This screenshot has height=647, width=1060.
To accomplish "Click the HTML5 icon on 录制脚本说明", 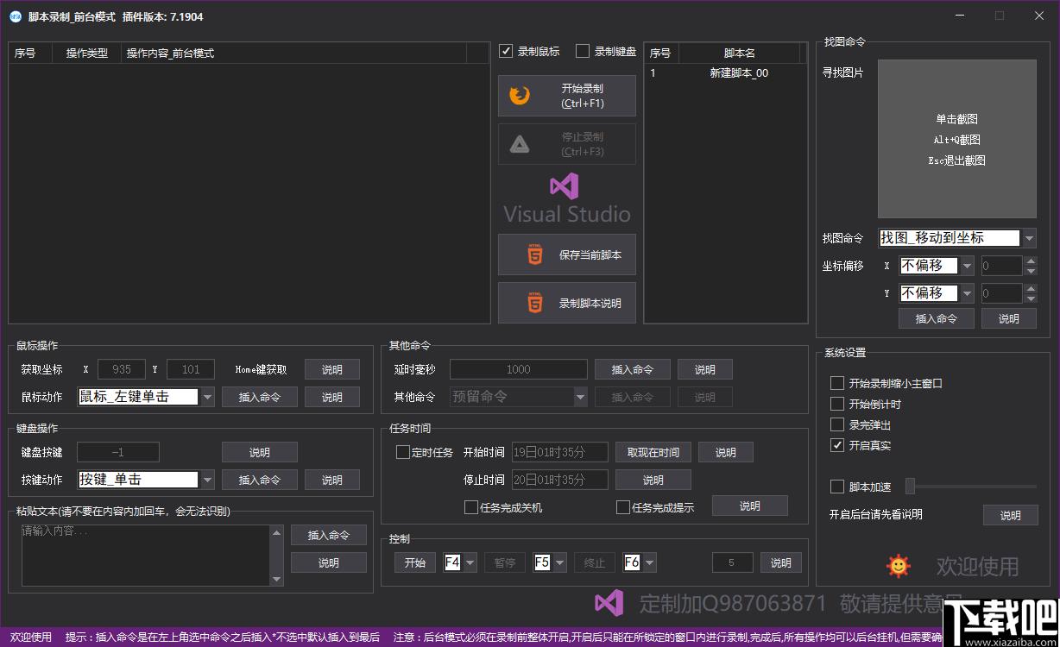I will [535, 303].
